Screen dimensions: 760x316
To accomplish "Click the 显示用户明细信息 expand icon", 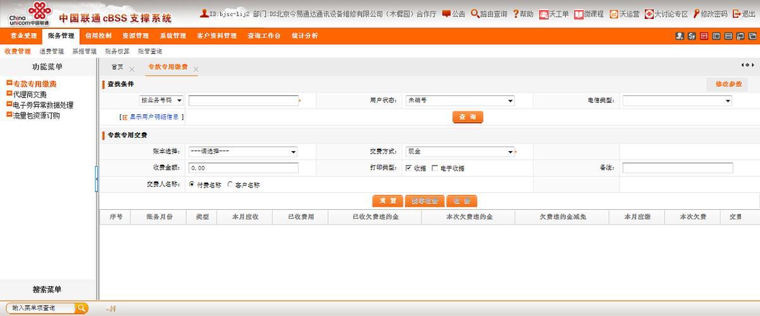I will pyautogui.click(x=125, y=117).
